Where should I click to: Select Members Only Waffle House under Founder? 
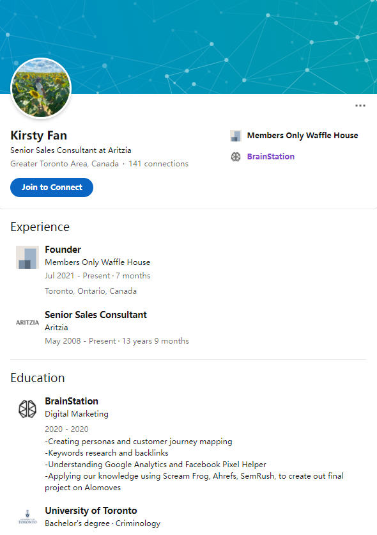(x=97, y=262)
